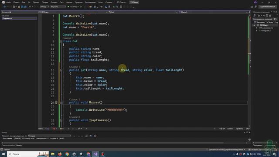The image size is (279, 157).
Task: Open Visual Studio from the taskbar
Action: click(x=95, y=154)
